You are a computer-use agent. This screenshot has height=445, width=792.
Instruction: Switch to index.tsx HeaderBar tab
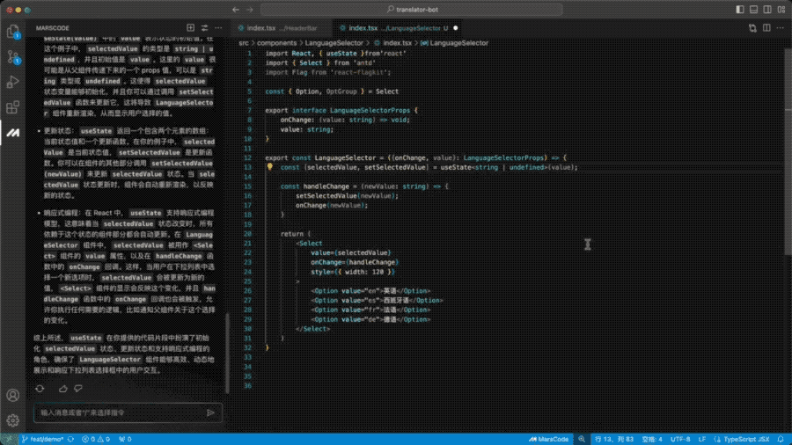click(281, 28)
